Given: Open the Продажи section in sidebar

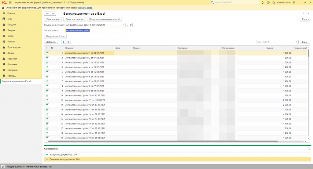Looking at the screenshot, I should coord(12,24).
